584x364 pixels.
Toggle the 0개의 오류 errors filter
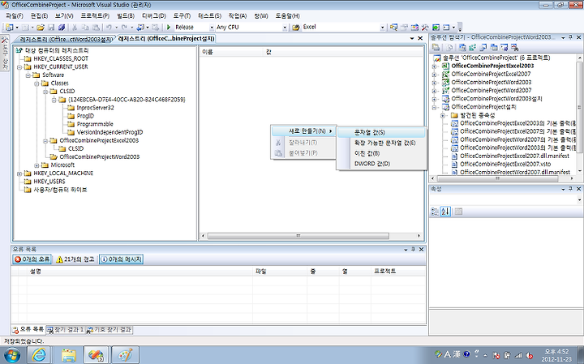tap(32, 259)
